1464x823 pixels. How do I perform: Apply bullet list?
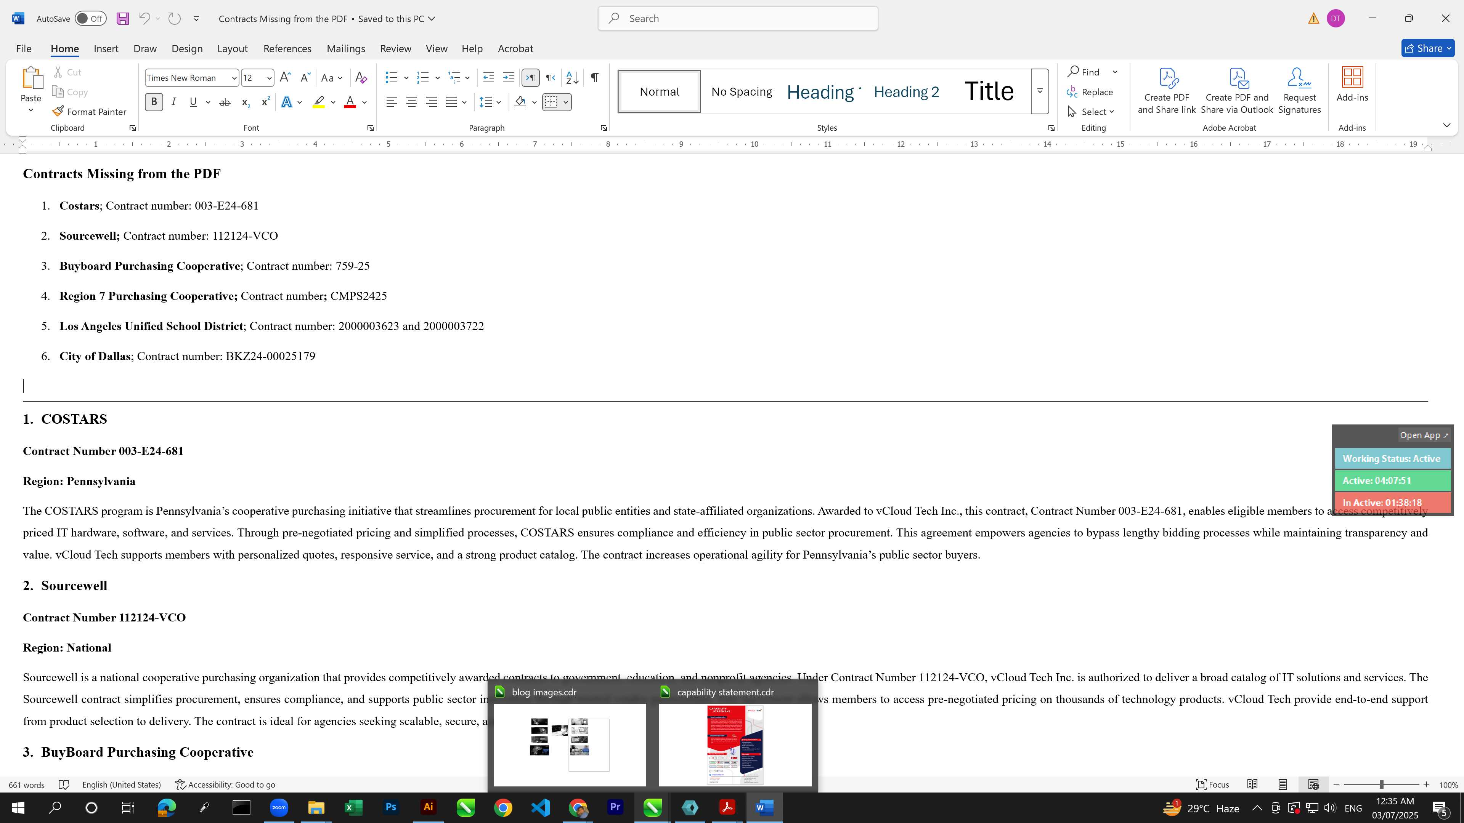point(392,77)
